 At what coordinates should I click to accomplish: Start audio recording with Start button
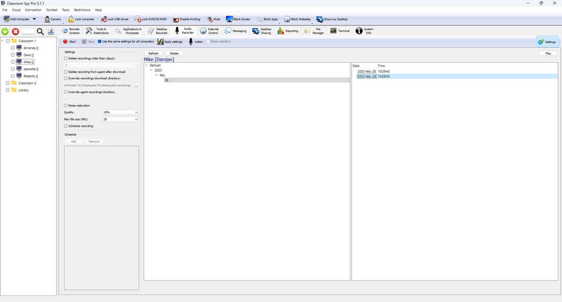click(69, 42)
